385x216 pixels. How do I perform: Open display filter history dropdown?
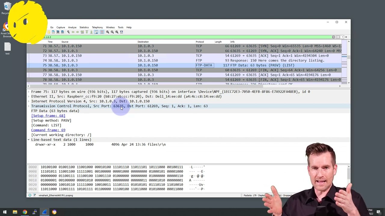click(342, 37)
